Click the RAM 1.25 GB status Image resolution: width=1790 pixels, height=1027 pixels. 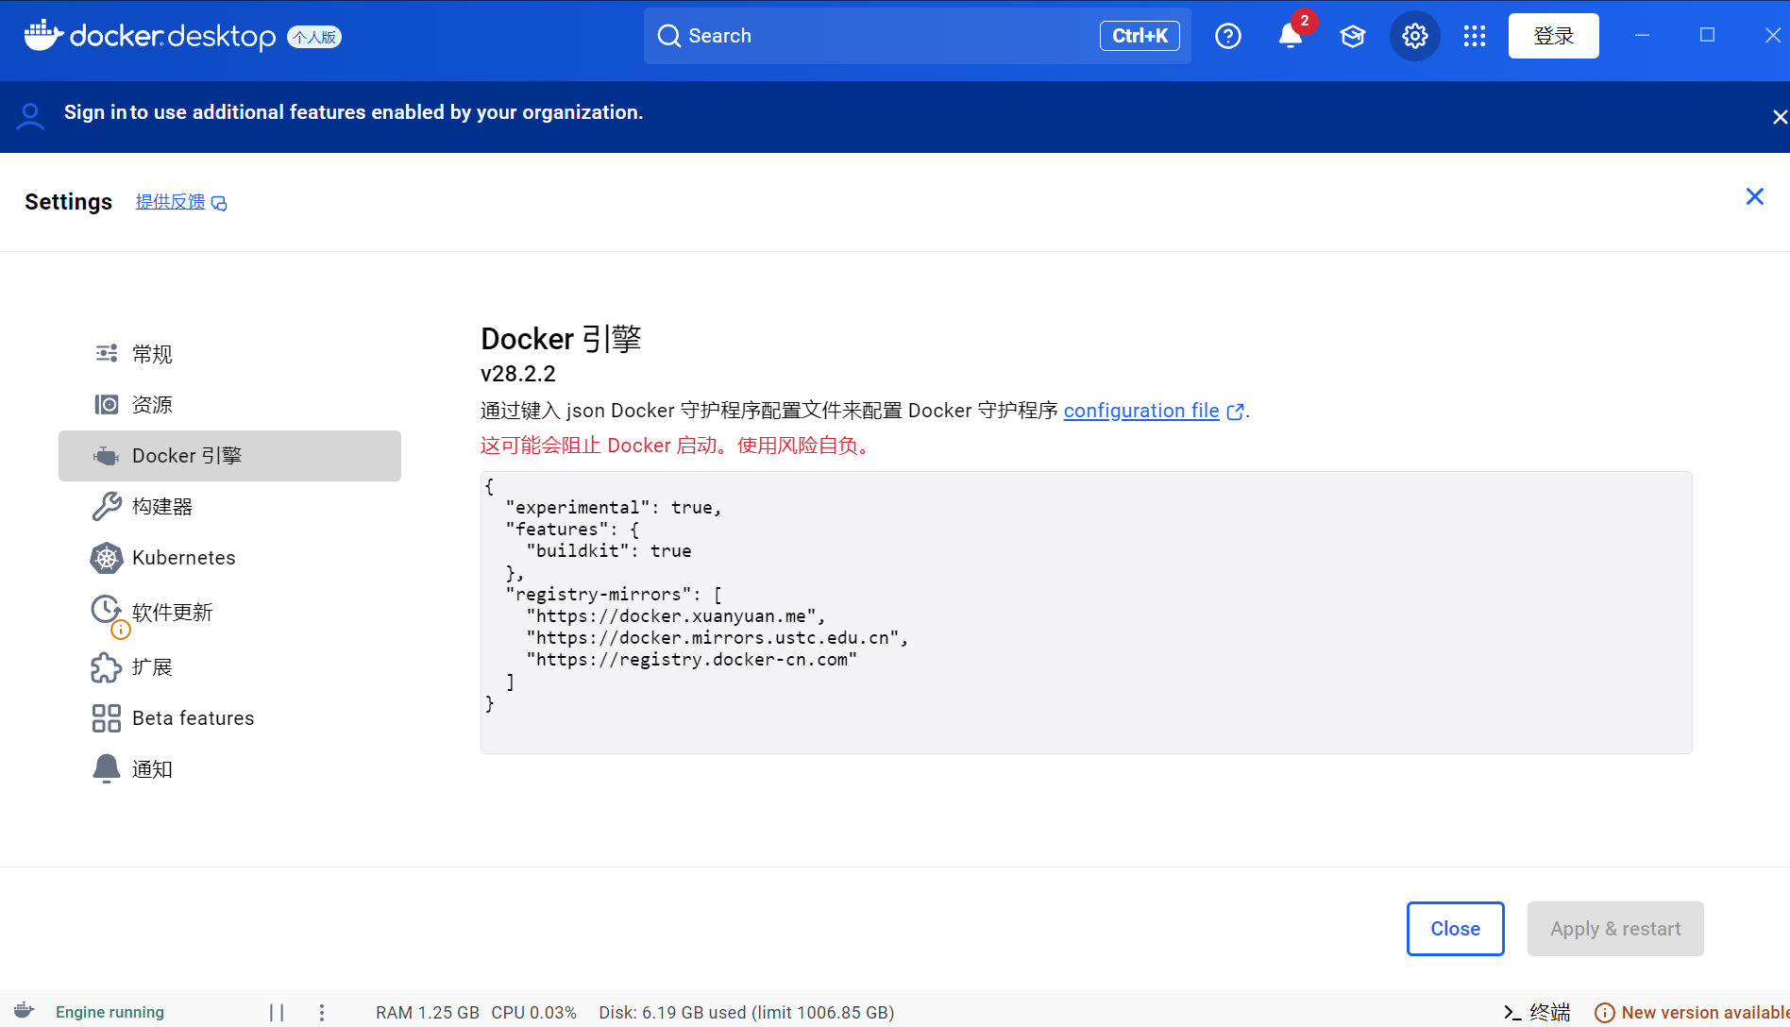pyautogui.click(x=428, y=1012)
